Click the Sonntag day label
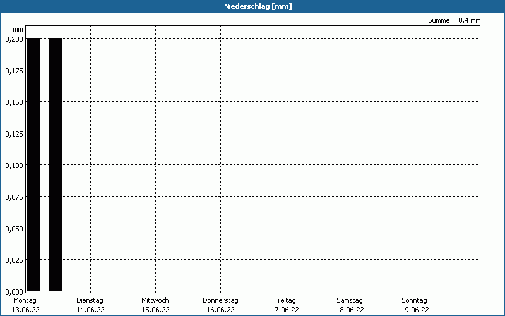The width and height of the screenshot is (505, 316). (415, 301)
